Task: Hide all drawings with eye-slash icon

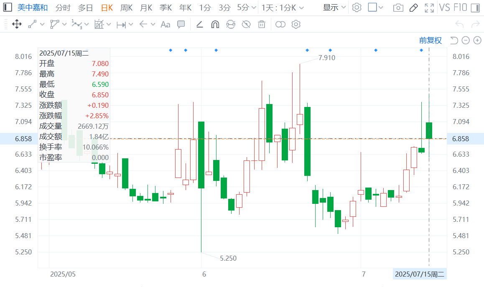Action: coord(246,24)
